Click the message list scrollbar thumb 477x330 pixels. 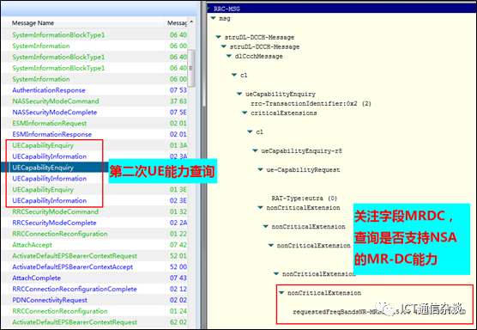point(191,69)
